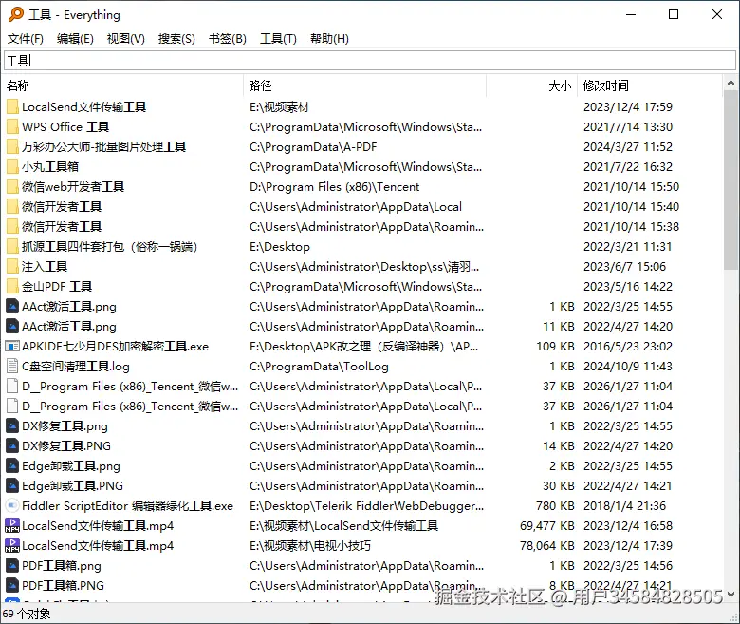740x624 pixels.
Task: Click MP4 icon of 78,064 KB LocalSend video
Action: [12, 545]
